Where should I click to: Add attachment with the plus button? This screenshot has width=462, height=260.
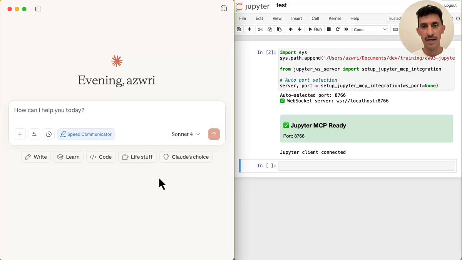(x=20, y=134)
